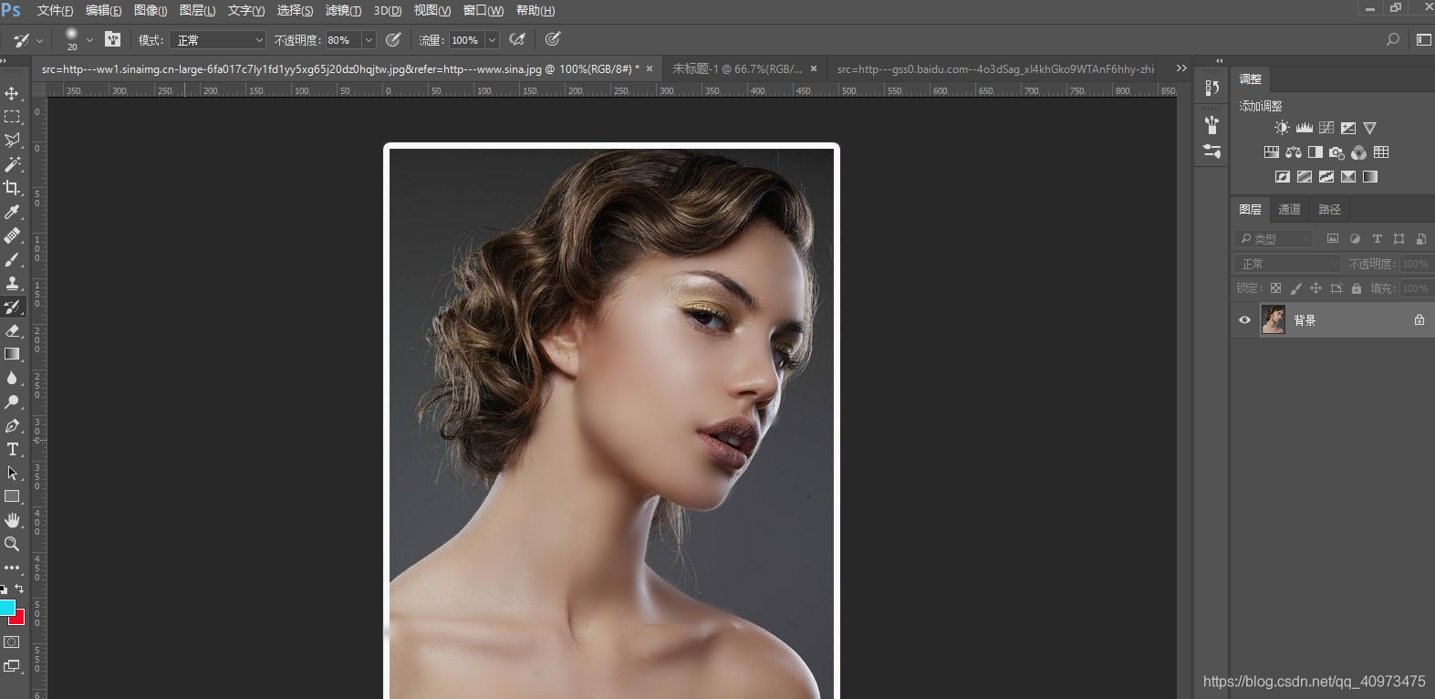The height and width of the screenshot is (699, 1435).
Task: Toggle pressure control for opacity
Action: pos(393,39)
